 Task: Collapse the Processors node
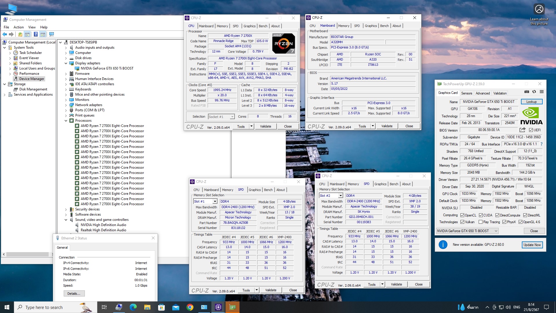[x=66, y=121]
